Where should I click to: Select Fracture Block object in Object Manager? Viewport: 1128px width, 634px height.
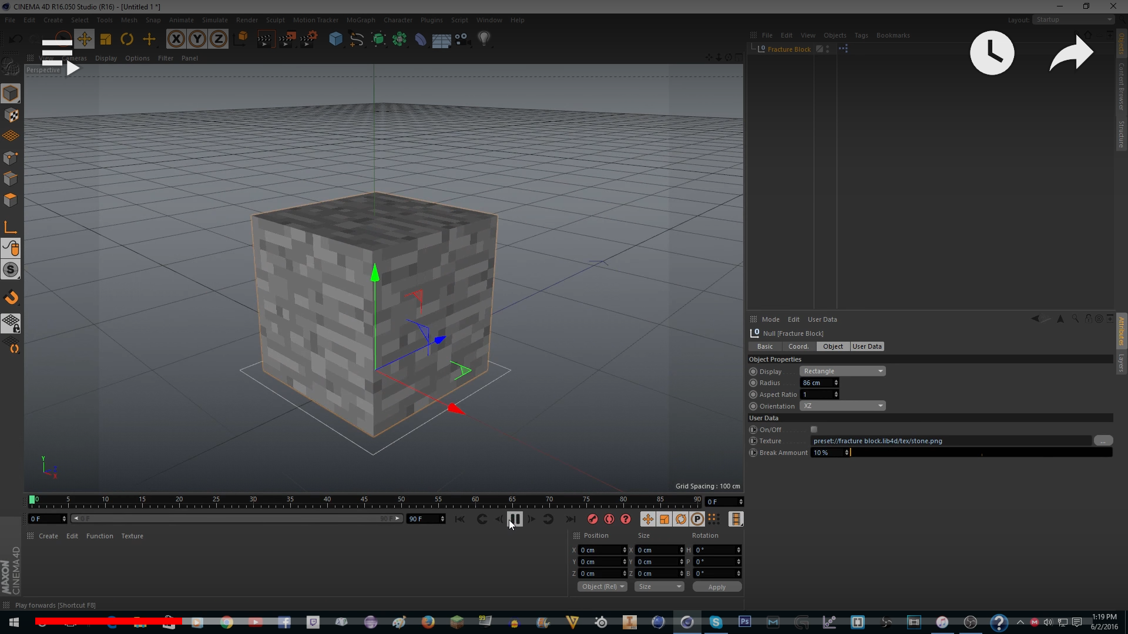[x=789, y=49]
